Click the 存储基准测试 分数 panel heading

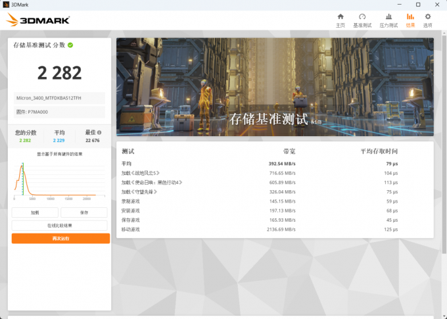[x=39, y=45]
